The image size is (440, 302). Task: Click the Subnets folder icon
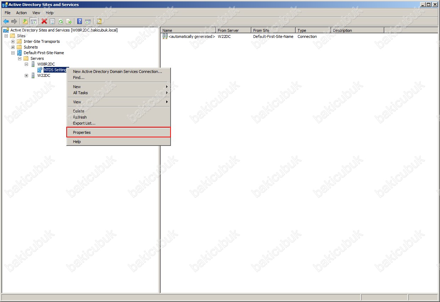pyautogui.click(x=20, y=47)
